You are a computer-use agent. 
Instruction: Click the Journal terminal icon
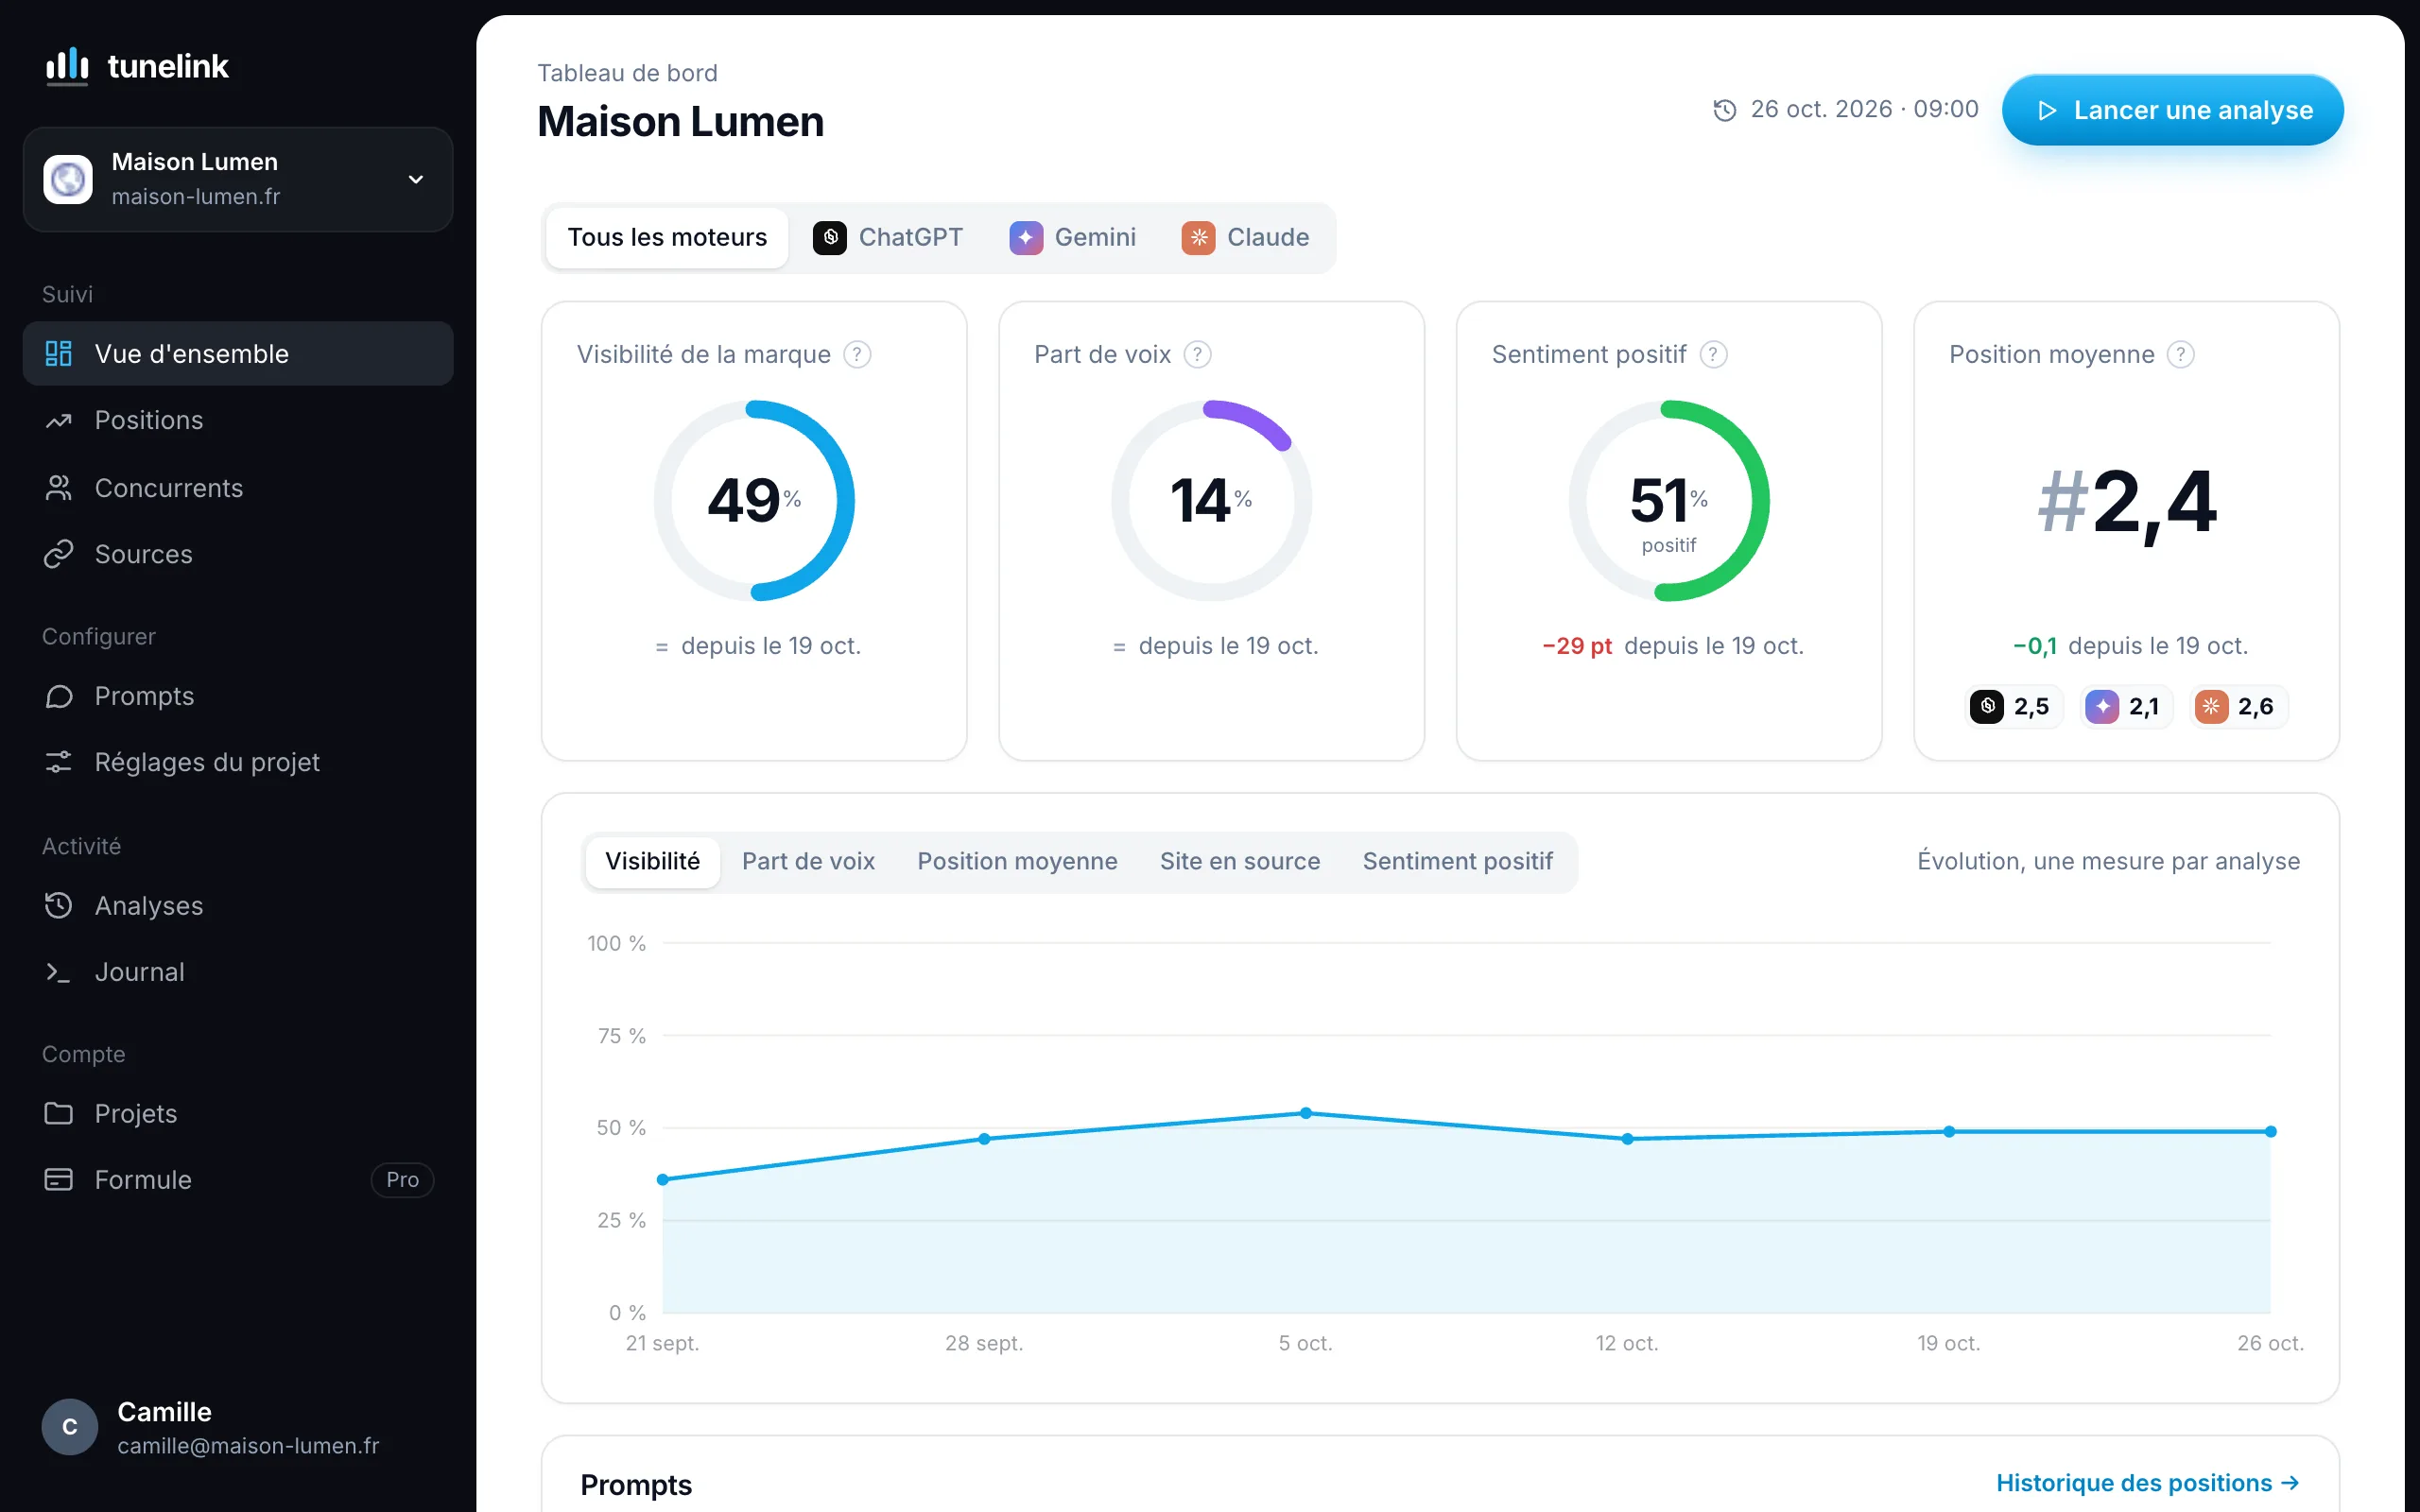click(59, 972)
